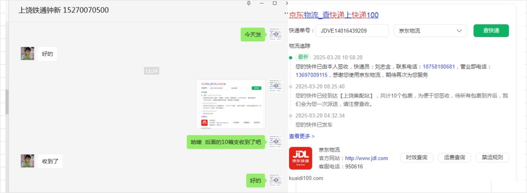527x193 pixels.
Task: Click own avatar next to '今天发'
Action: [276, 34]
